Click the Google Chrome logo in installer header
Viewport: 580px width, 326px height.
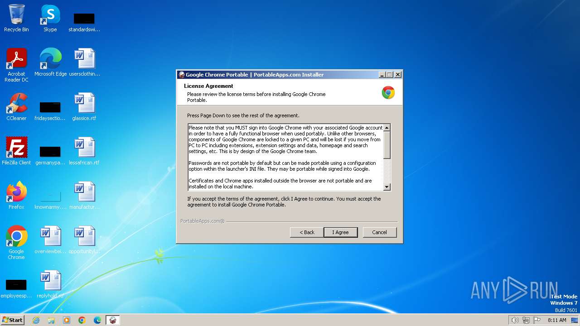(x=388, y=92)
